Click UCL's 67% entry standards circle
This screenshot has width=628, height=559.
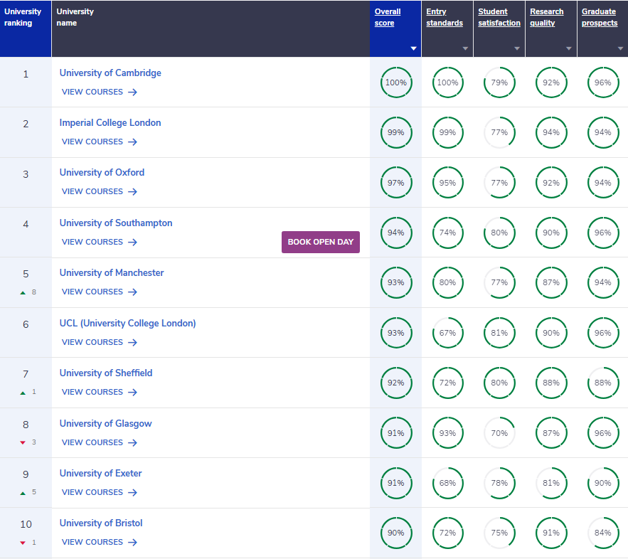447,333
